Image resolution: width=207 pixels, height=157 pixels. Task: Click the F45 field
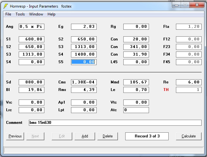click(189, 62)
